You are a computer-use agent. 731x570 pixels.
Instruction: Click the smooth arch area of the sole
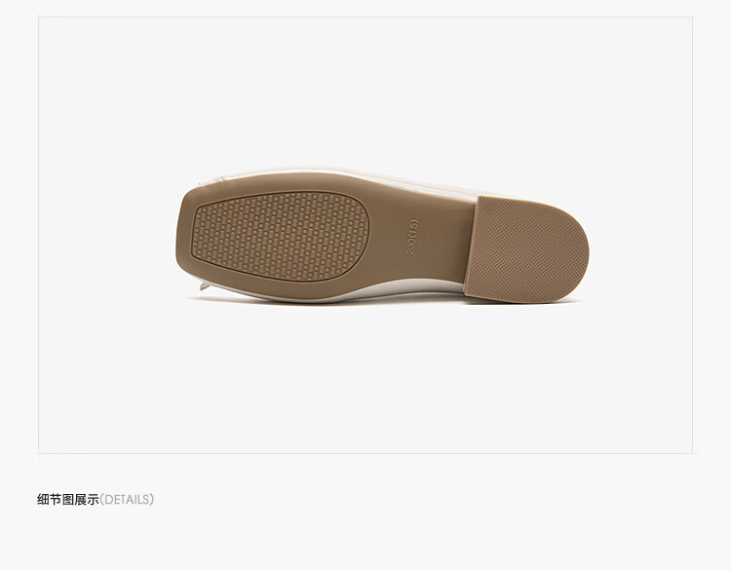(419, 238)
